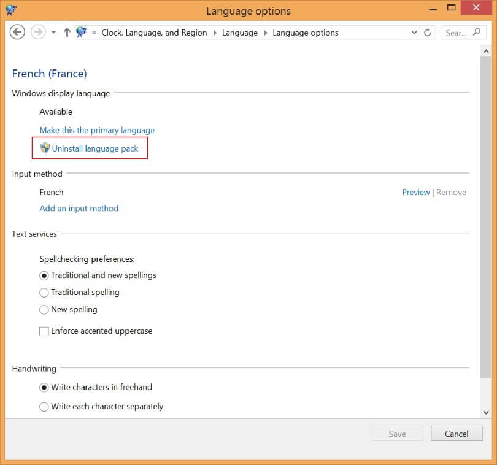The width and height of the screenshot is (497, 465).
Task: Refresh the Language options page
Action: [428, 33]
